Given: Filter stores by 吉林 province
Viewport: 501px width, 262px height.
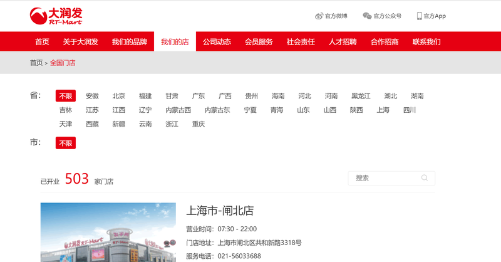Looking at the screenshot, I should click(66, 110).
